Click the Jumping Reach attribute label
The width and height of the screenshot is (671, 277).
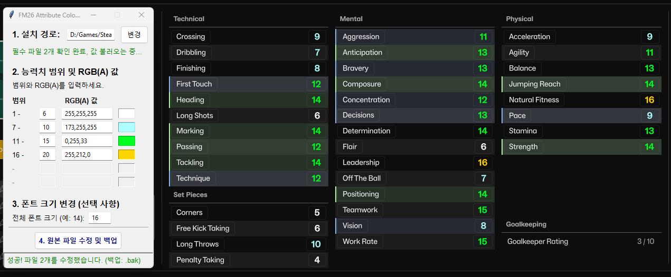tap(534, 84)
